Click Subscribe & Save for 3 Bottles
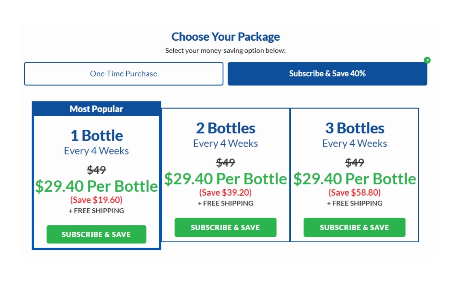 tap(354, 227)
